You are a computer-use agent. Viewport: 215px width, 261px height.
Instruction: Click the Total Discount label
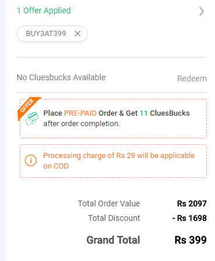tap(114, 218)
